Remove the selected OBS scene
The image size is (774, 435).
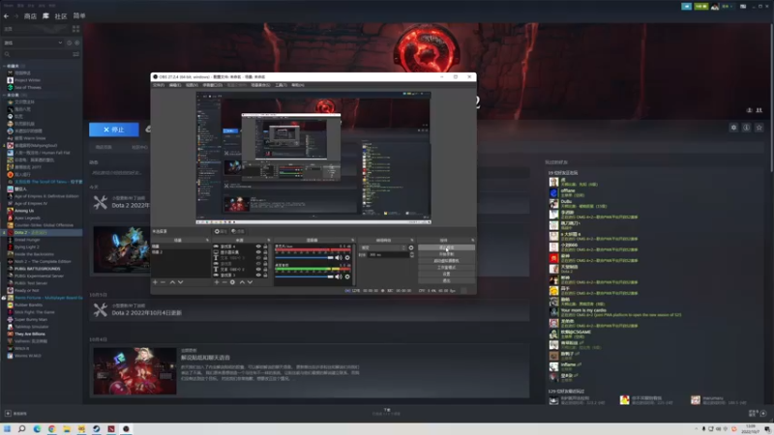[x=163, y=282]
